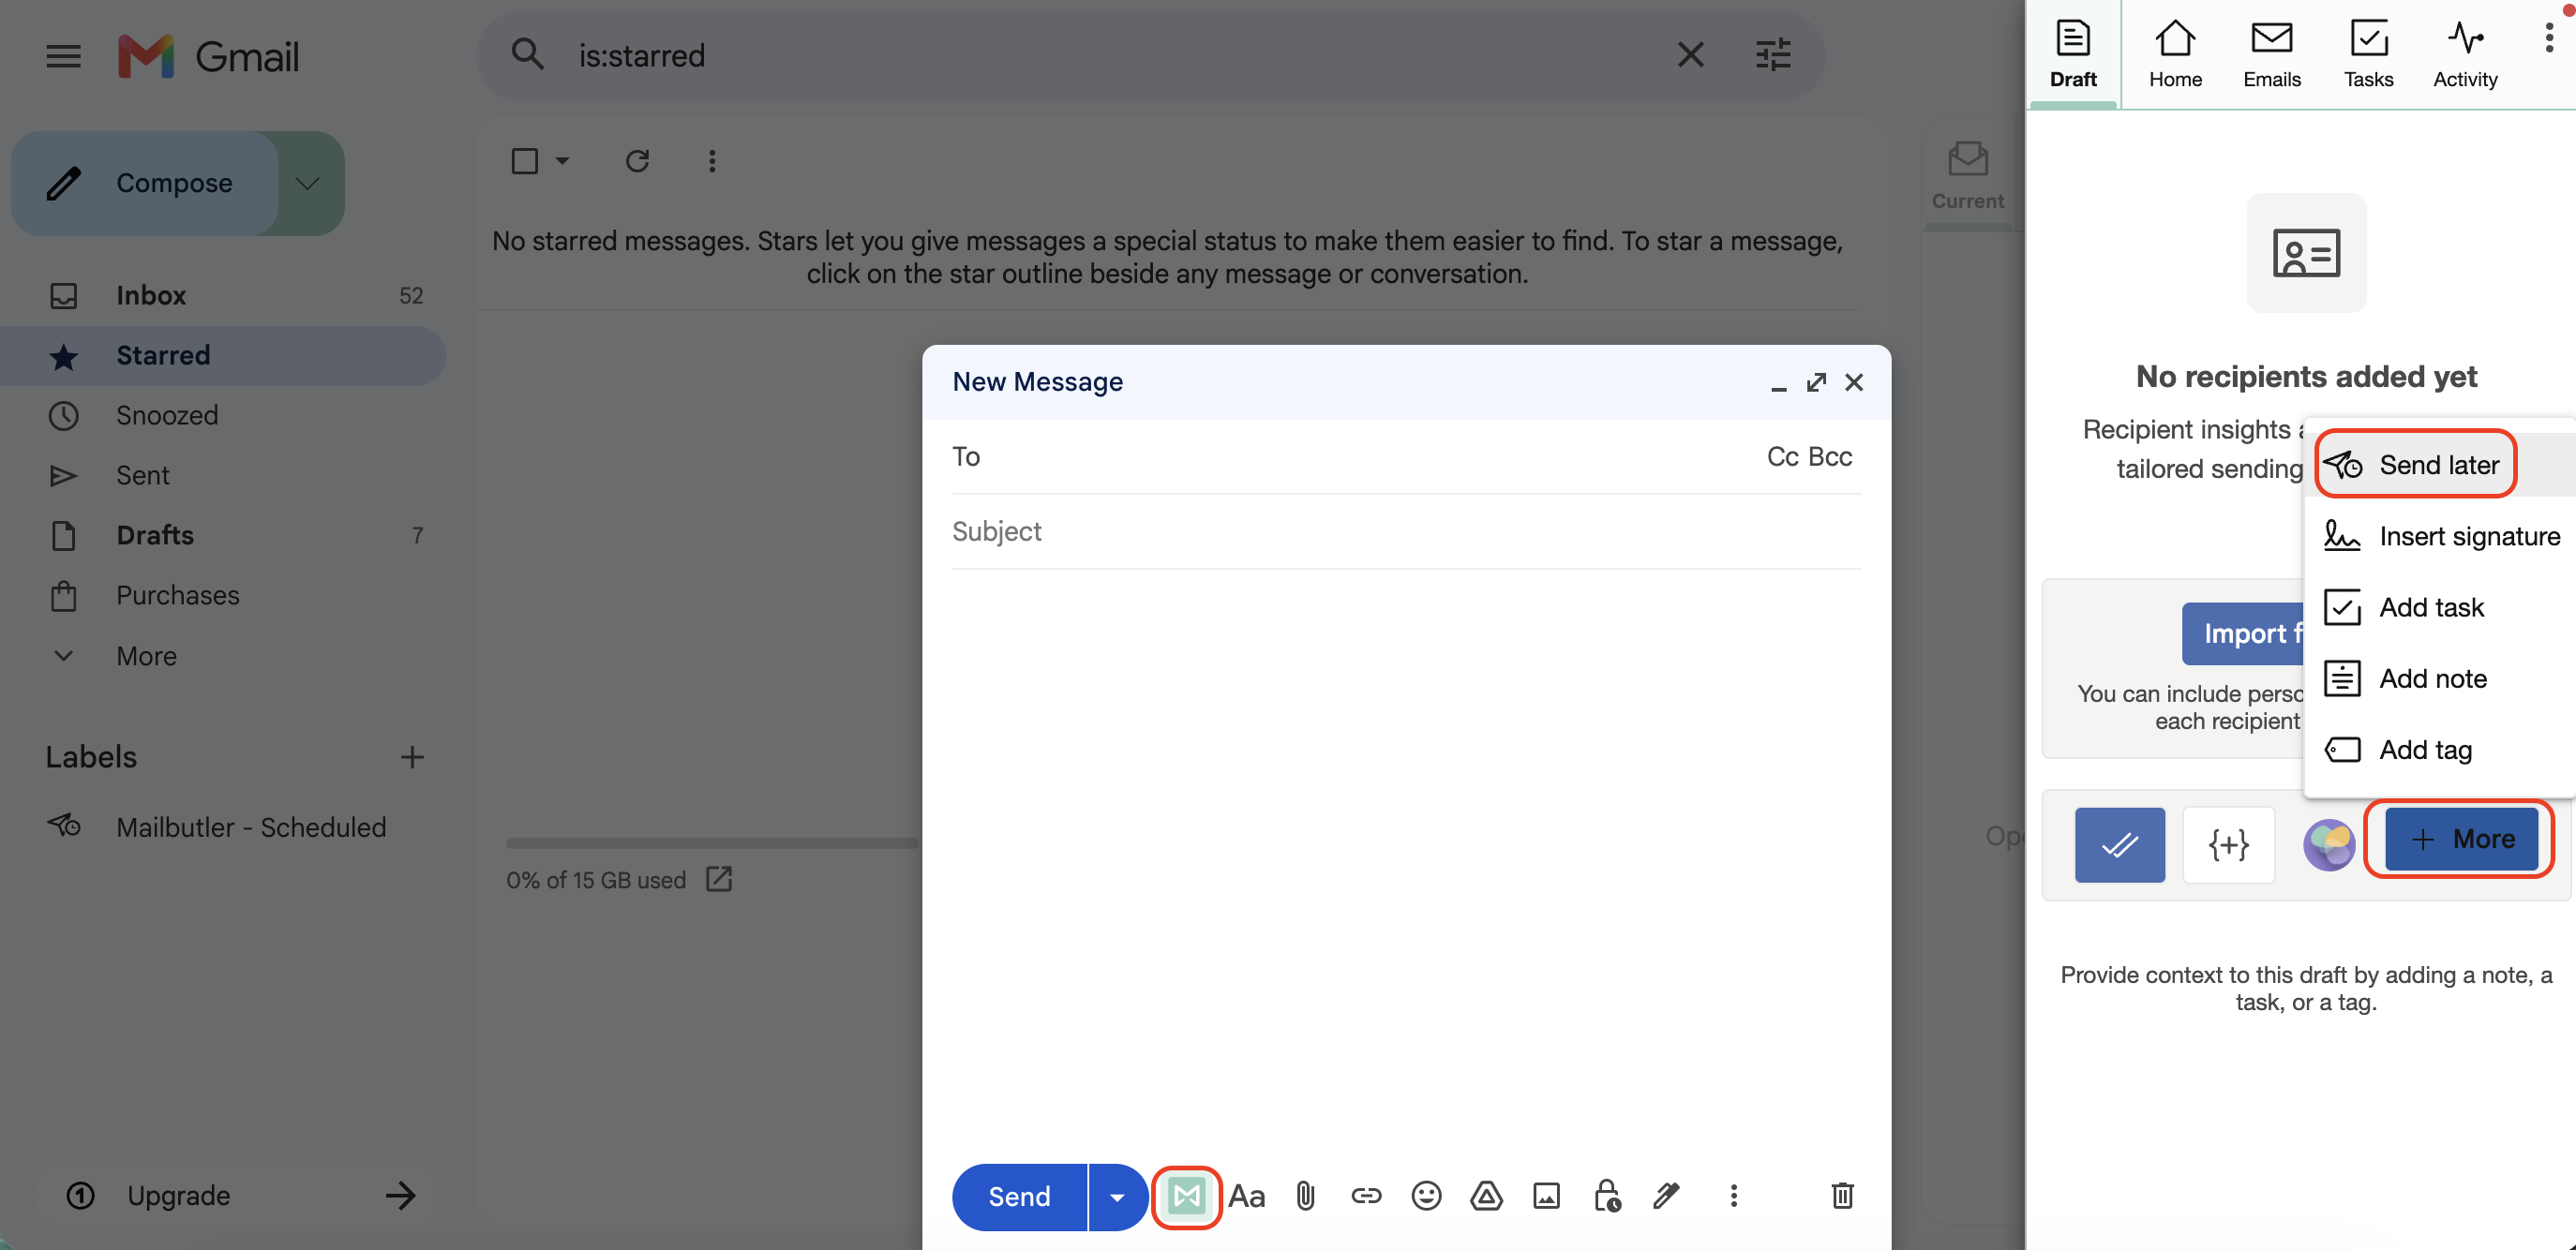Open the Mailbutler - Scheduled label
The width and height of the screenshot is (2576, 1250).
click(x=222, y=826)
